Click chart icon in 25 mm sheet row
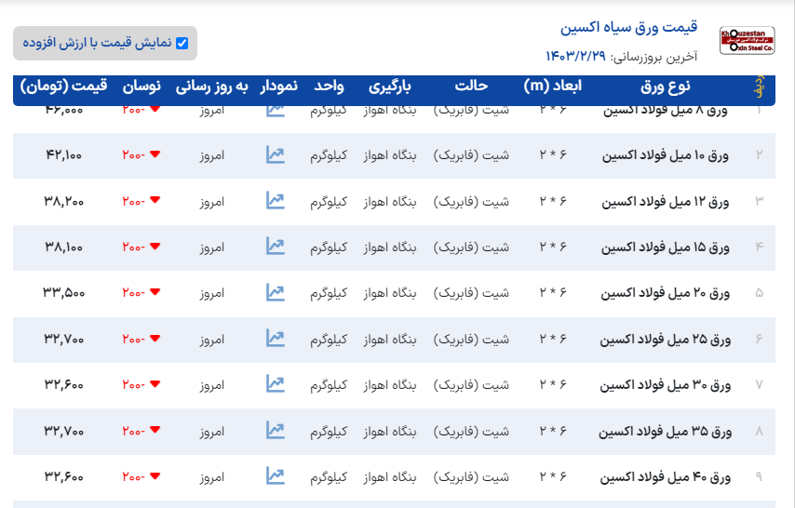Image resolution: width=795 pixels, height=508 pixels. tap(275, 338)
